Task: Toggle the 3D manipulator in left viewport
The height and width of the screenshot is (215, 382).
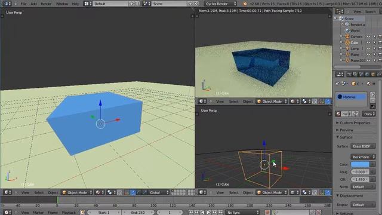Action: coord(127,192)
